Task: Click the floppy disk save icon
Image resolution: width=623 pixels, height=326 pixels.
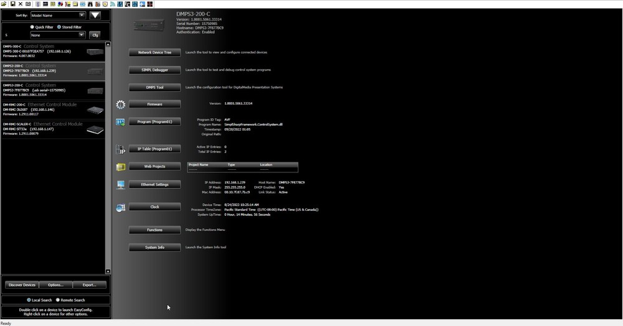Action: 12,4
